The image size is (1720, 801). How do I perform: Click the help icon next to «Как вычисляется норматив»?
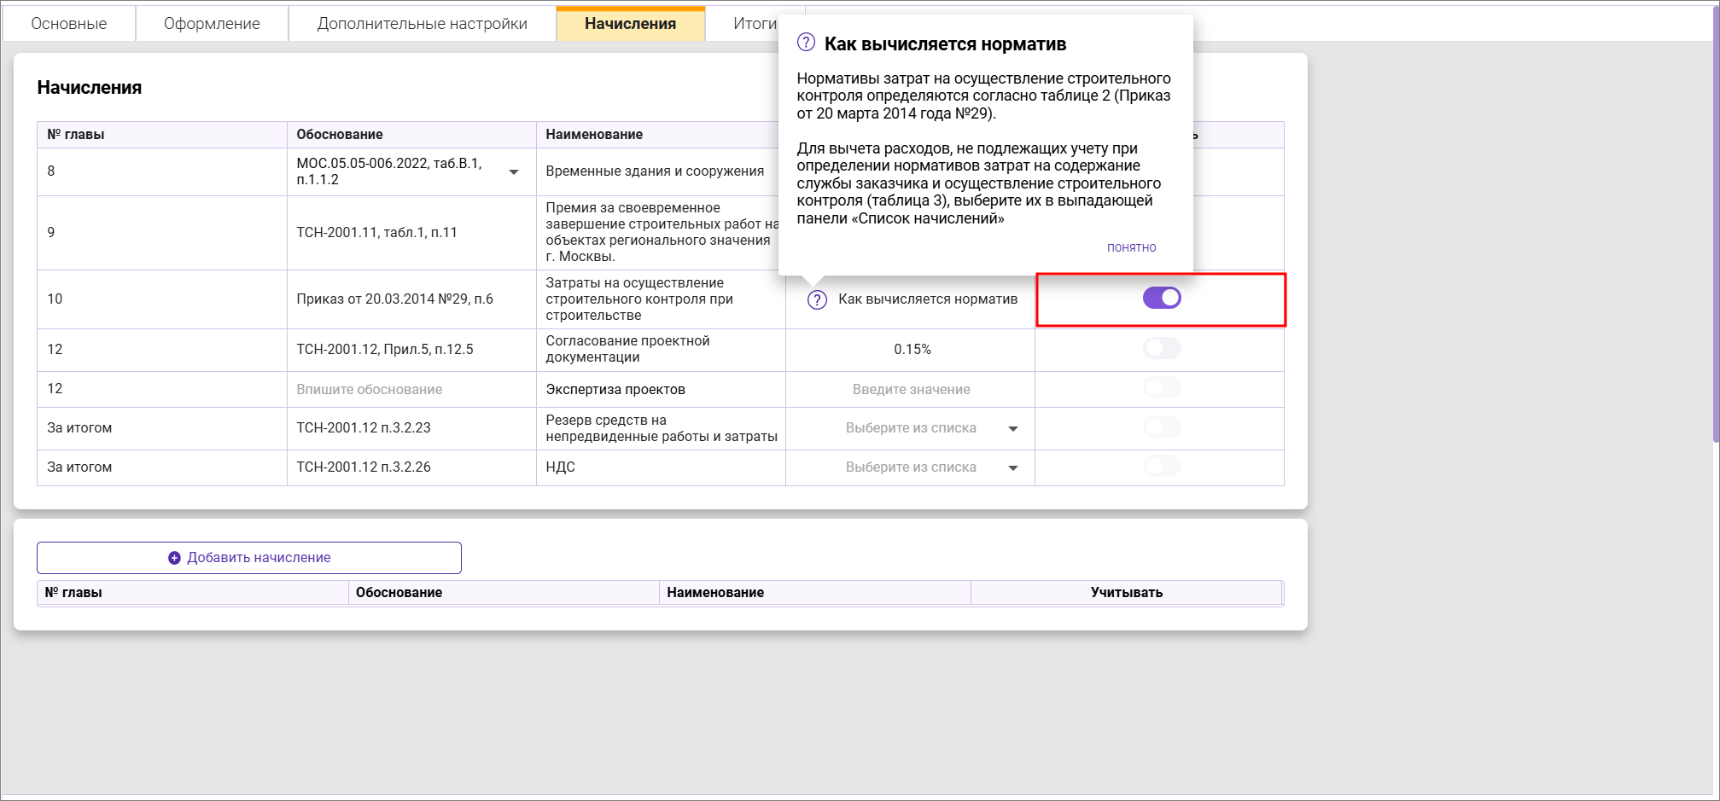click(x=817, y=299)
